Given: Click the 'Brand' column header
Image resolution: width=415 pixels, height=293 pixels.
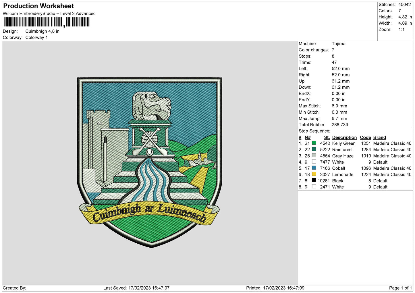Looking at the screenshot, I should coord(380,137).
